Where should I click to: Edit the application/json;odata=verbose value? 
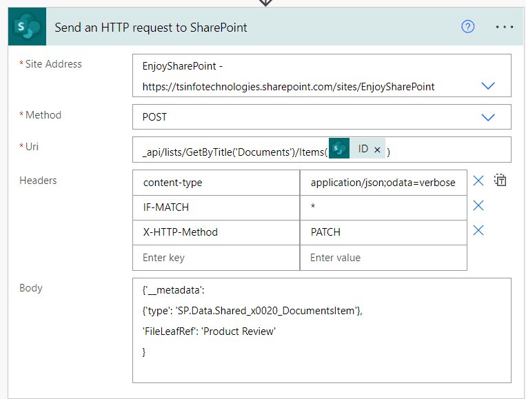pos(383,183)
